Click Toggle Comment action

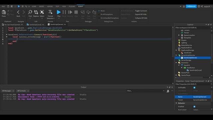(x=141, y=11)
